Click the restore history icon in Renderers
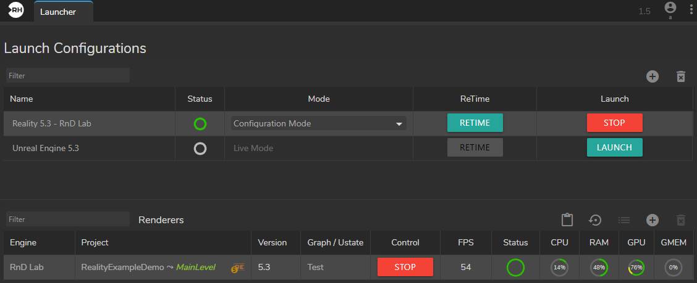 pos(595,220)
